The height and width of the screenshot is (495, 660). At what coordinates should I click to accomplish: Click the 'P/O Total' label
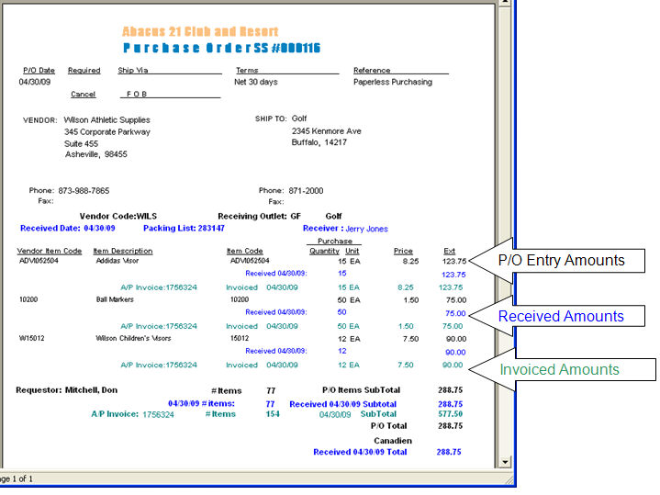389,426
